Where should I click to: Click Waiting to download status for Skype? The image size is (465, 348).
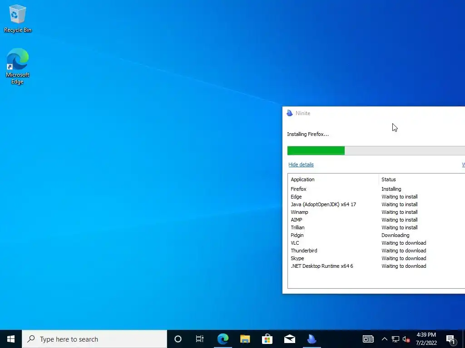click(404, 258)
